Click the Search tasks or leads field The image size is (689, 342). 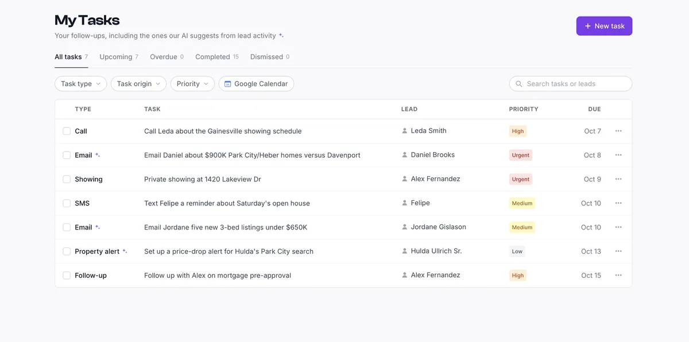click(570, 84)
